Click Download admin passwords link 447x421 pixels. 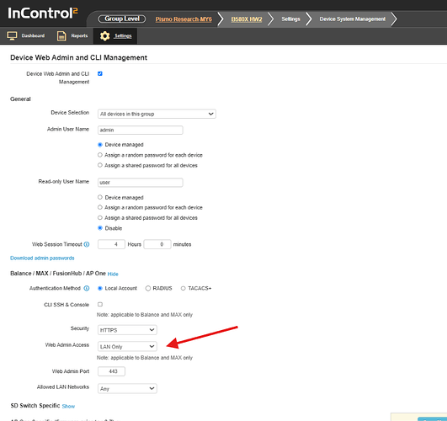pyautogui.click(x=42, y=258)
